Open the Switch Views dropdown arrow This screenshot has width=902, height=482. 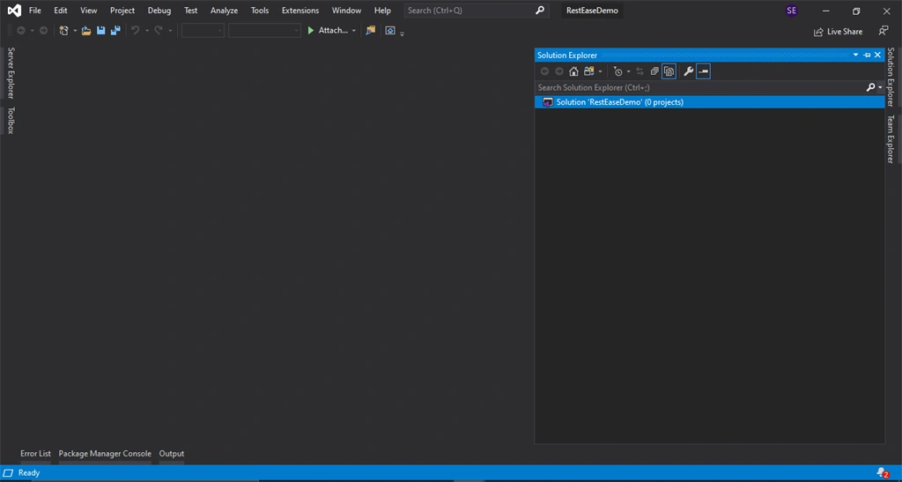coord(600,71)
